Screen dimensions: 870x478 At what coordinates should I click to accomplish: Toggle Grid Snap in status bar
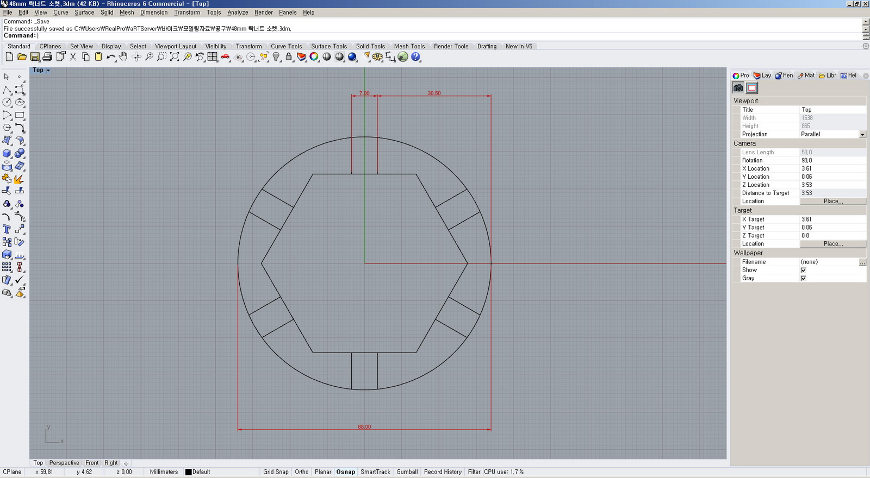[x=276, y=472]
